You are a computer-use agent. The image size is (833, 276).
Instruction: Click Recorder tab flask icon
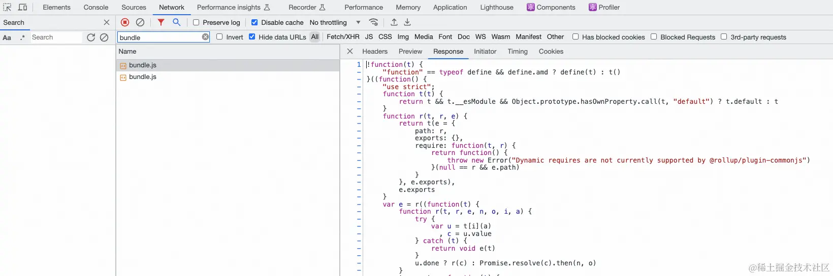(x=322, y=7)
